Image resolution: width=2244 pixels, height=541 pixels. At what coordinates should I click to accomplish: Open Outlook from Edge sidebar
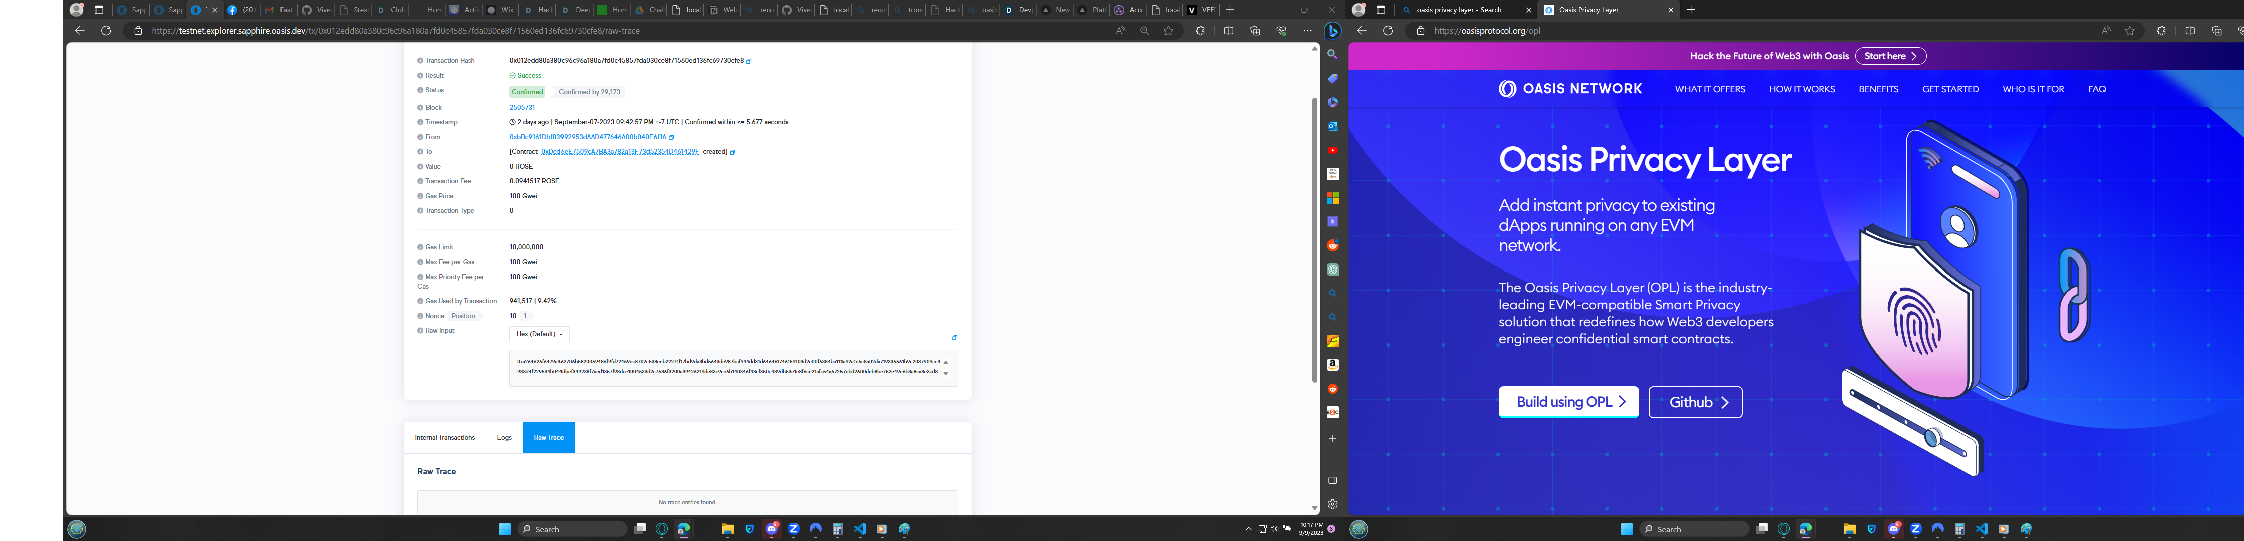point(1332,126)
